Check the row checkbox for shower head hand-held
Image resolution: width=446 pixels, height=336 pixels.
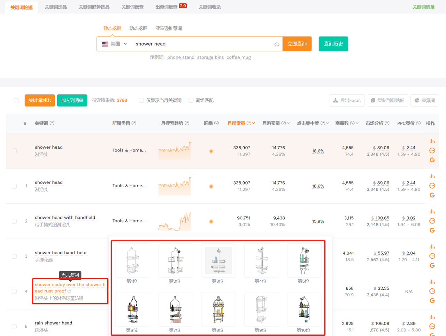[x=14, y=256]
